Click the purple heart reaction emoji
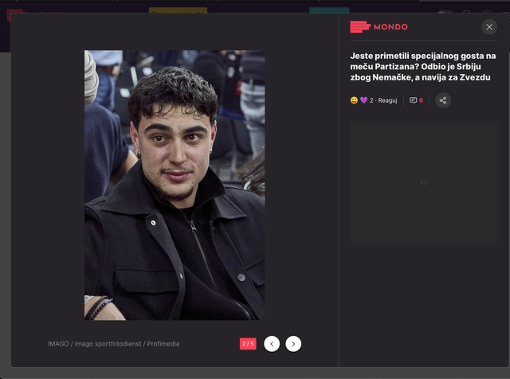 point(363,100)
